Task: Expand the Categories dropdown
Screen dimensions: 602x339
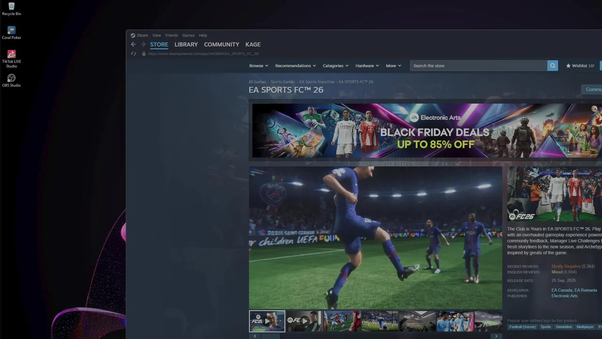Action: click(335, 66)
